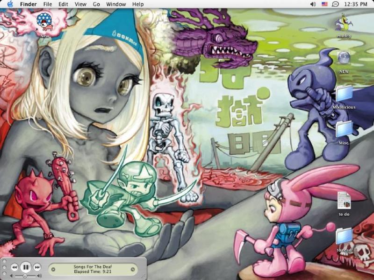Open the Edit menu
374x280 pixels.
point(63,4)
